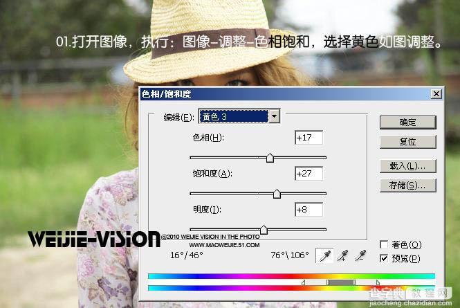Click the 明度 lightness slider handle

(x=264, y=230)
